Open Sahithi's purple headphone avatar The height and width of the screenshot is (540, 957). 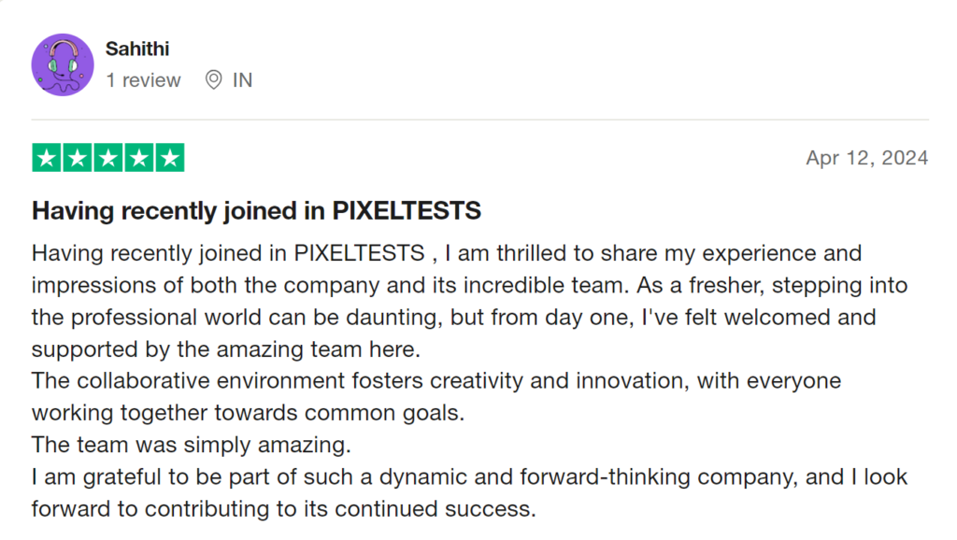[63, 64]
